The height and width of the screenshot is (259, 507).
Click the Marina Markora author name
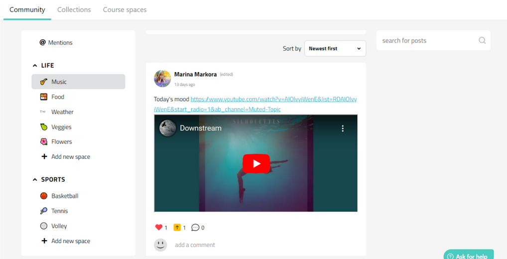(x=196, y=74)
